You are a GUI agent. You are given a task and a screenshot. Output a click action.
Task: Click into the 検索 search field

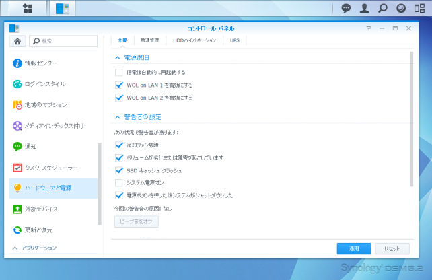click(x=63, y=41)
